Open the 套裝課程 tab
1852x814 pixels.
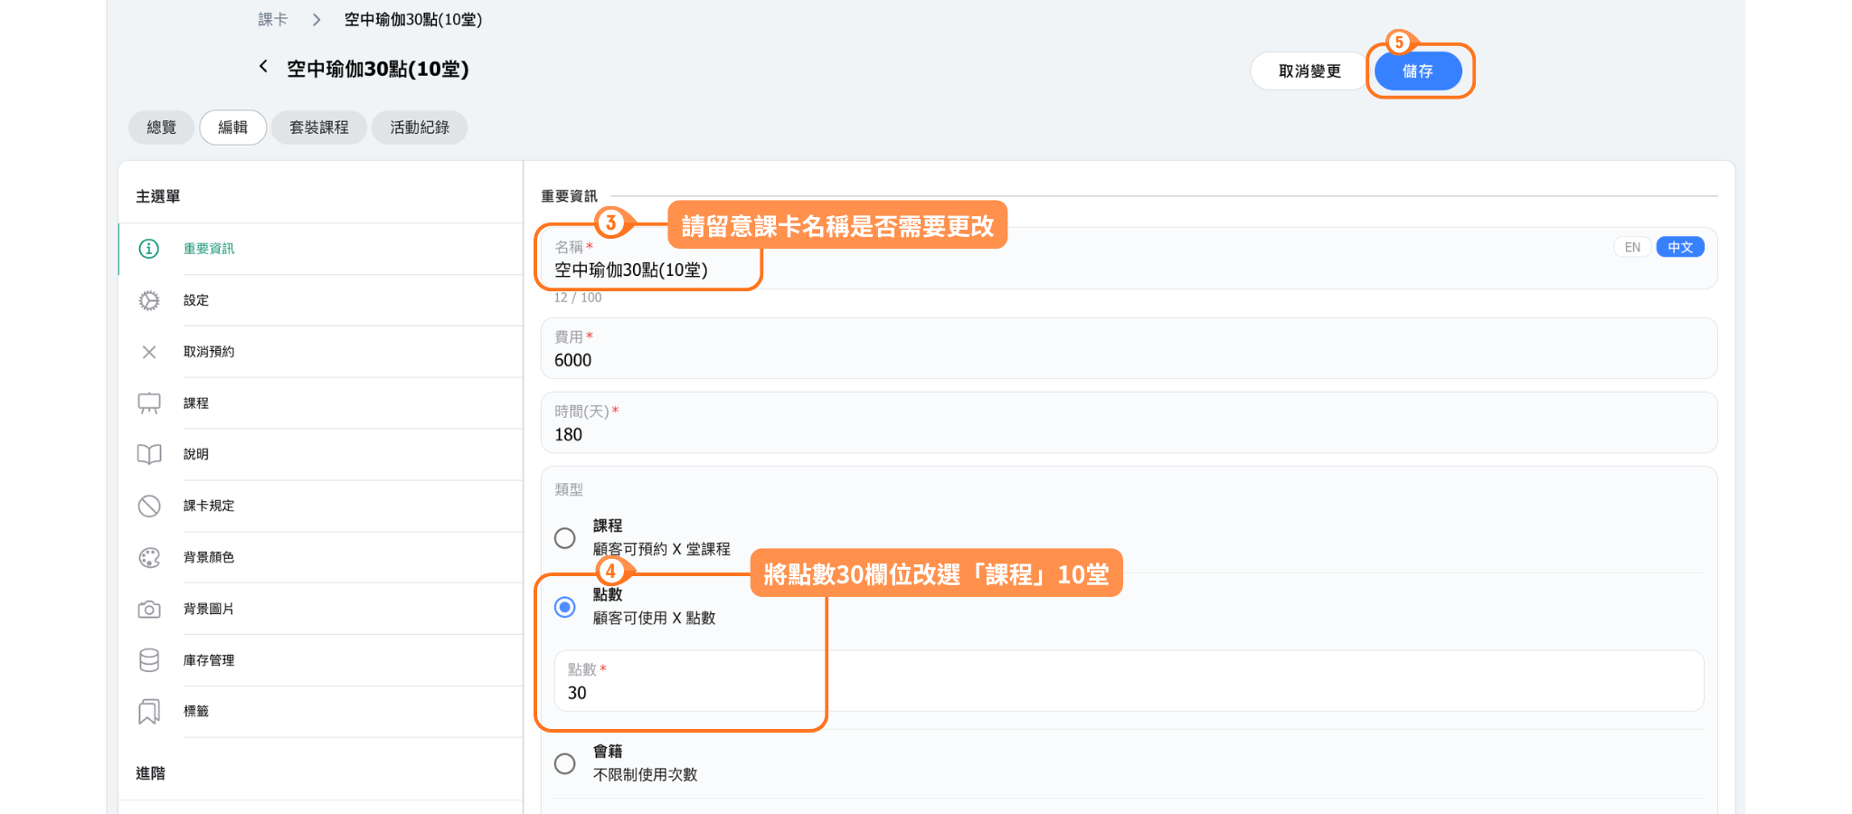click(x=319, y=128)
